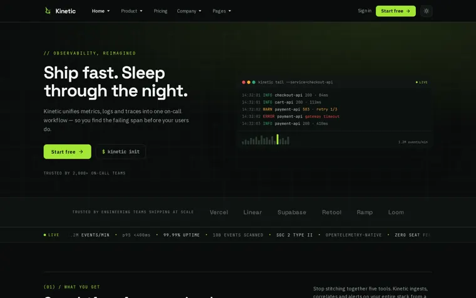The image size is (476, 298).
Task: Click the Ship fast headline
Action: pos(116,82)
